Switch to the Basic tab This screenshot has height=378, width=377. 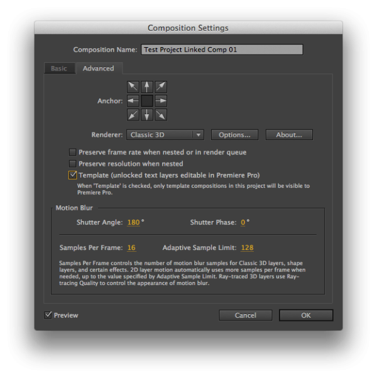click(59, 68)
